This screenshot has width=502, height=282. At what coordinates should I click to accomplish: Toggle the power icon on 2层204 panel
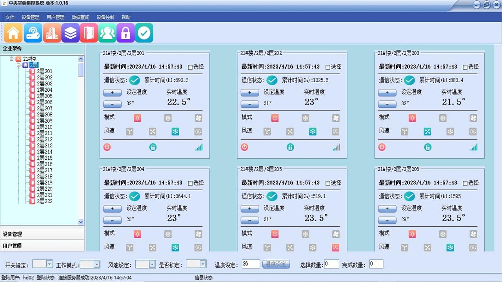pos(107,262)
